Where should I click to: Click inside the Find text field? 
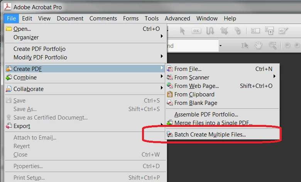pyautogui.click(x=193, y=45)
